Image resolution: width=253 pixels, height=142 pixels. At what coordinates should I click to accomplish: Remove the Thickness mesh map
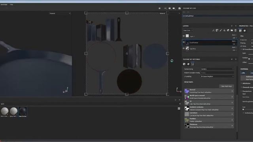pyautogui.click(x=232, y=126)
